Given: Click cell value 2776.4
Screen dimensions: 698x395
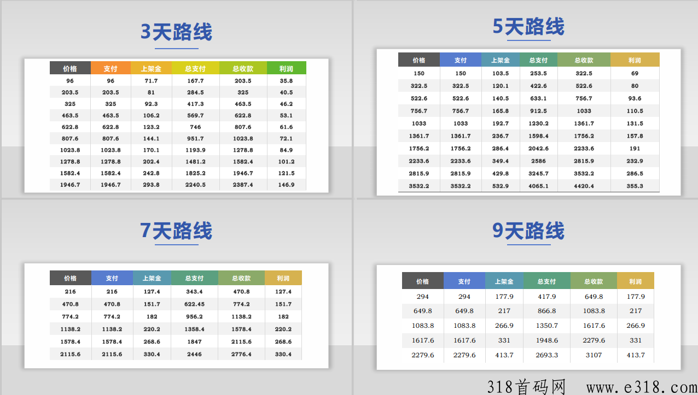Looking at the screenshot, I should (x=241, y=355).
